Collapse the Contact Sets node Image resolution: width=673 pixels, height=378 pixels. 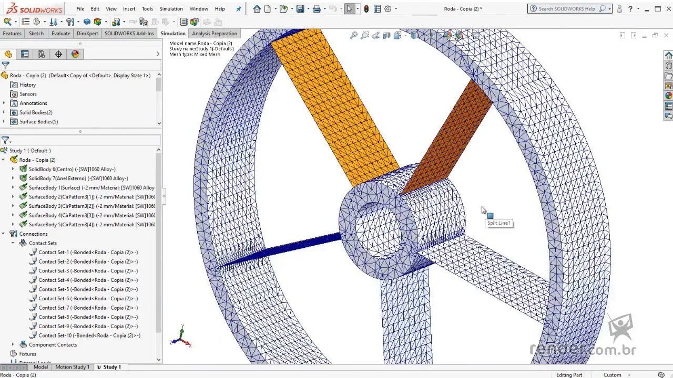click(13, 243)
